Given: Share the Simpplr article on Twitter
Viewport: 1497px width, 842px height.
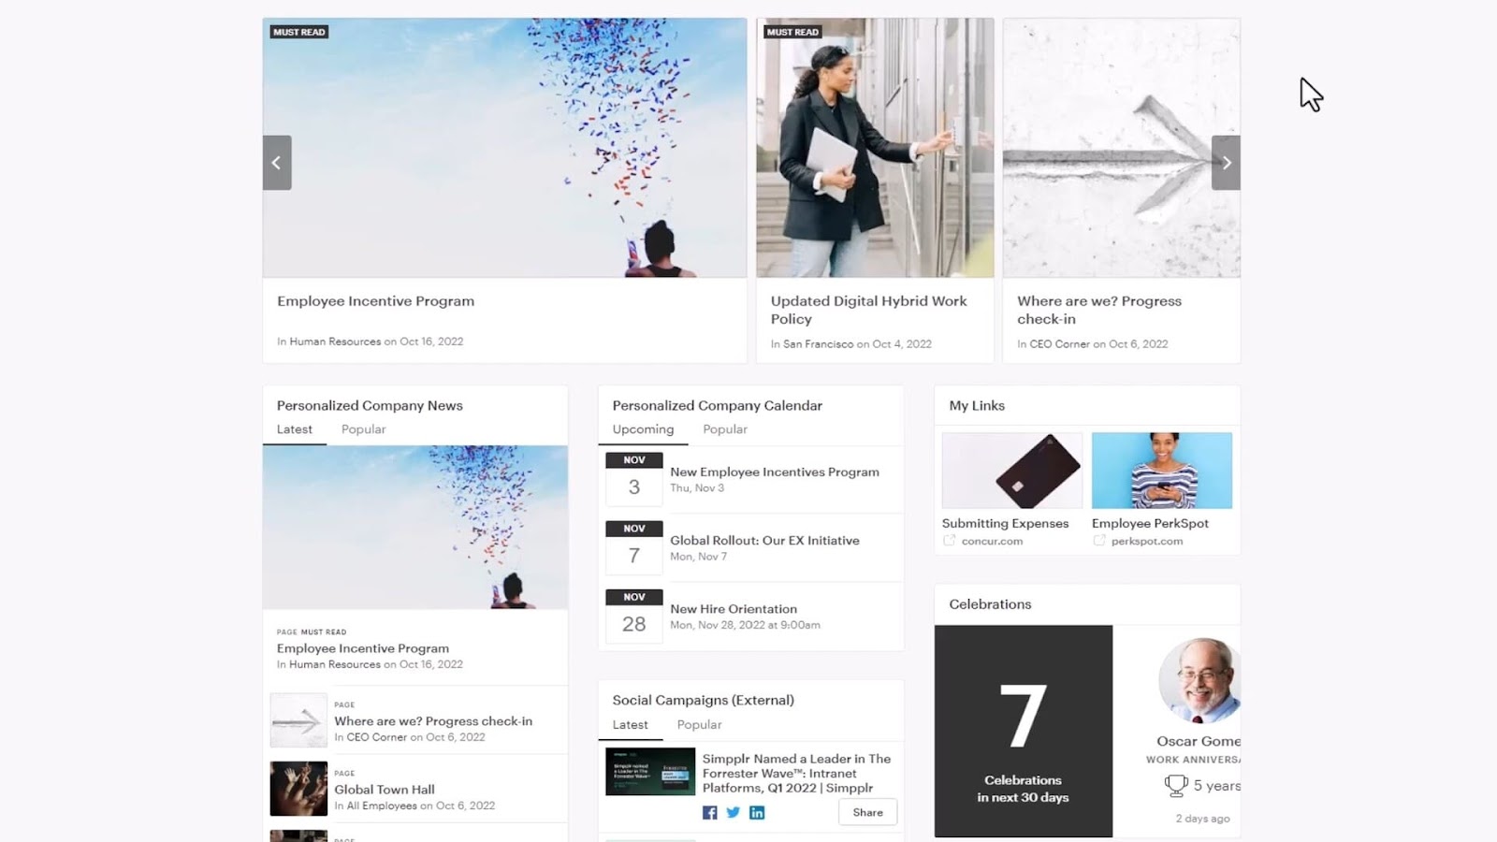Looking at the screenshot, I should click(734, 813).
